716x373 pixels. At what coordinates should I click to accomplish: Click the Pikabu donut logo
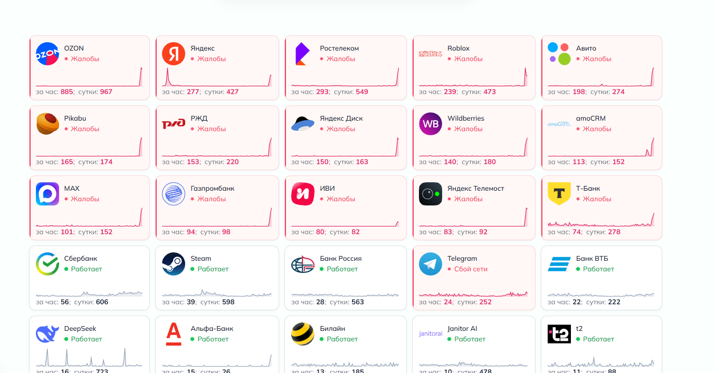click(47, 124)
